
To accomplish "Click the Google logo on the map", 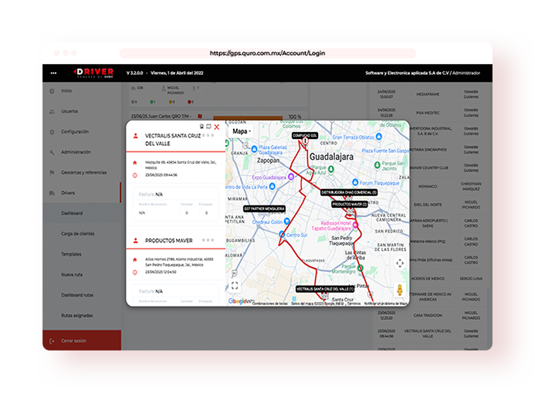I will (237, 301).
